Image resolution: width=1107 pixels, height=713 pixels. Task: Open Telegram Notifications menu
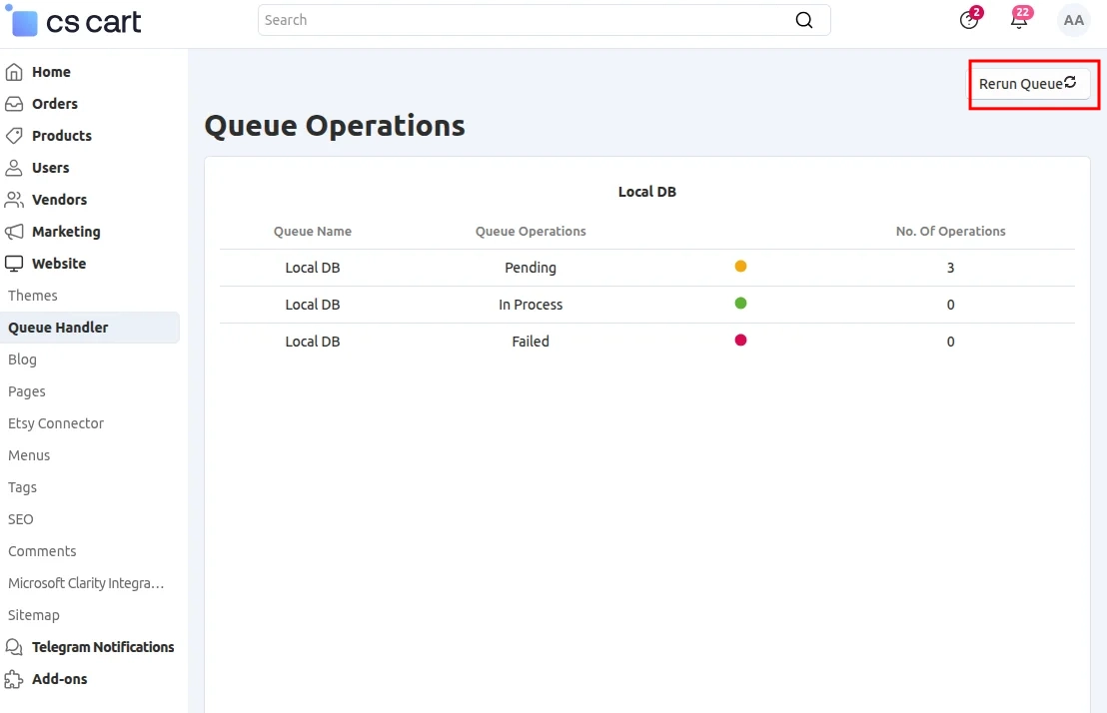(x=102, y=647)
